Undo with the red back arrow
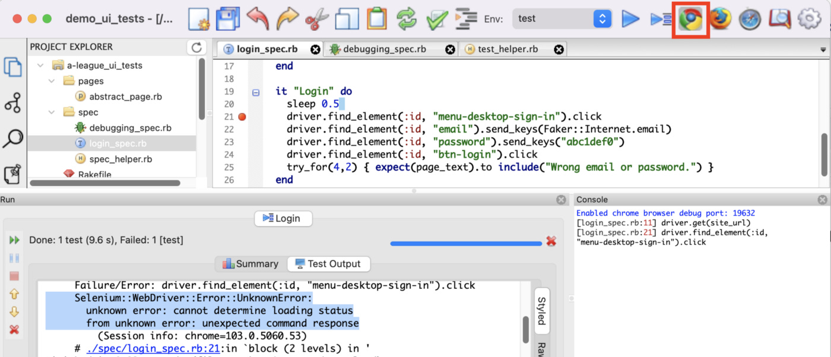This screenshot has height=357, width=831. pos(258,19)
